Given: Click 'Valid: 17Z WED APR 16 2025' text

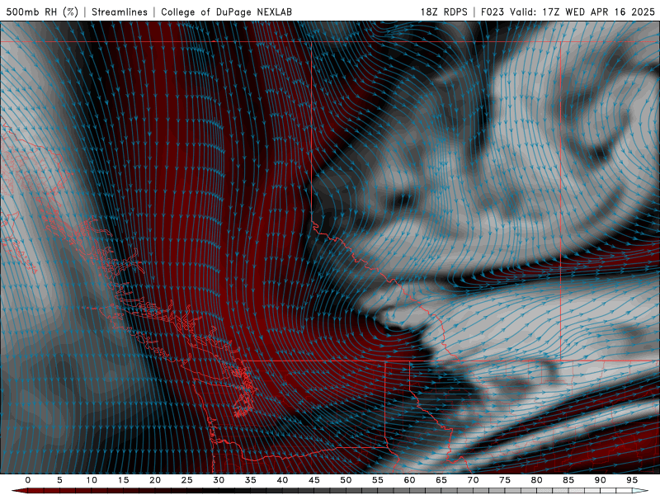Looking at the screenshot, I should (582, 12).
